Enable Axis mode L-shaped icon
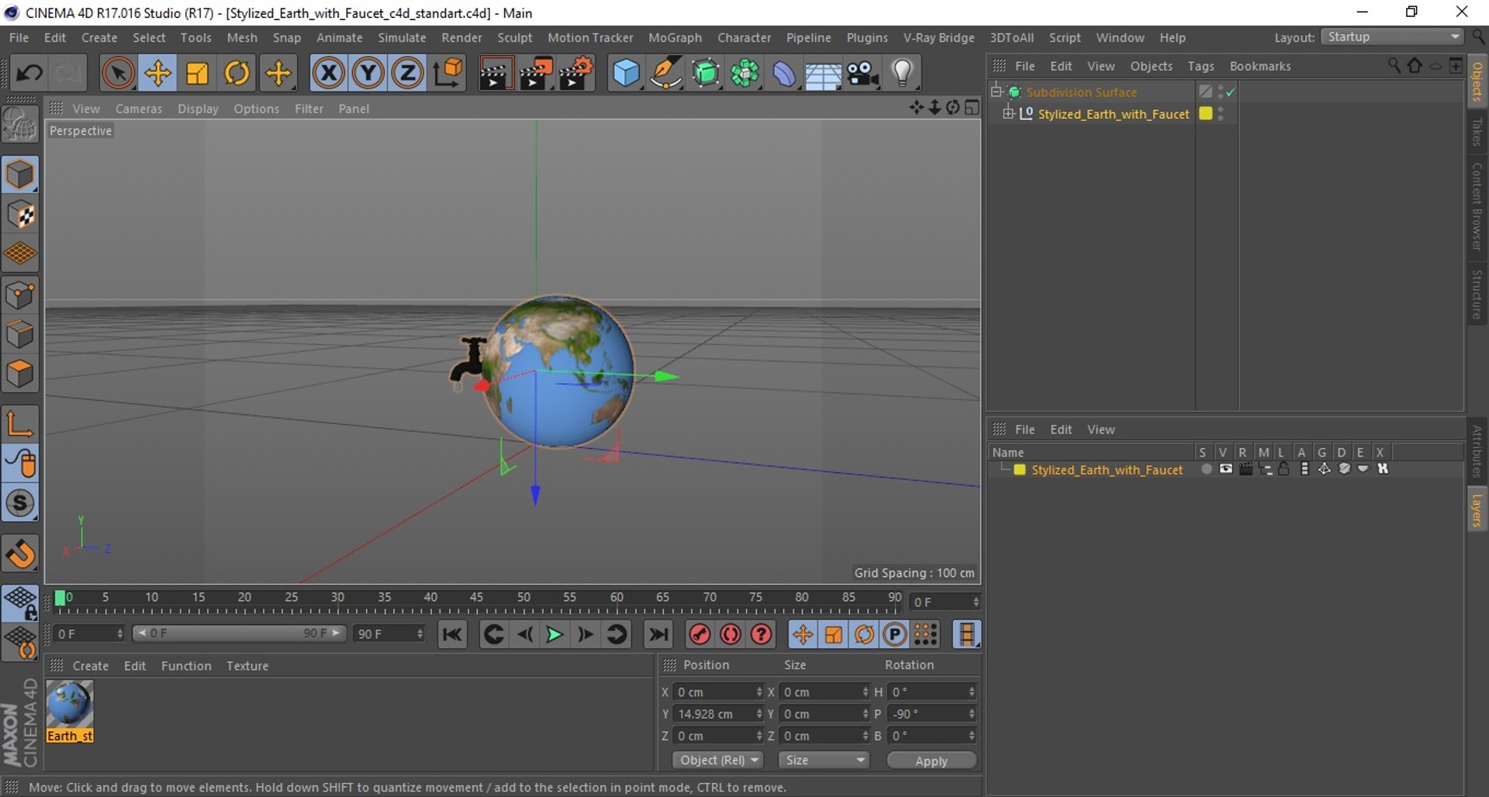Image resolution: width=1489 pixels, height=797 pixels. pyautogui.click(x=20, y=424)
